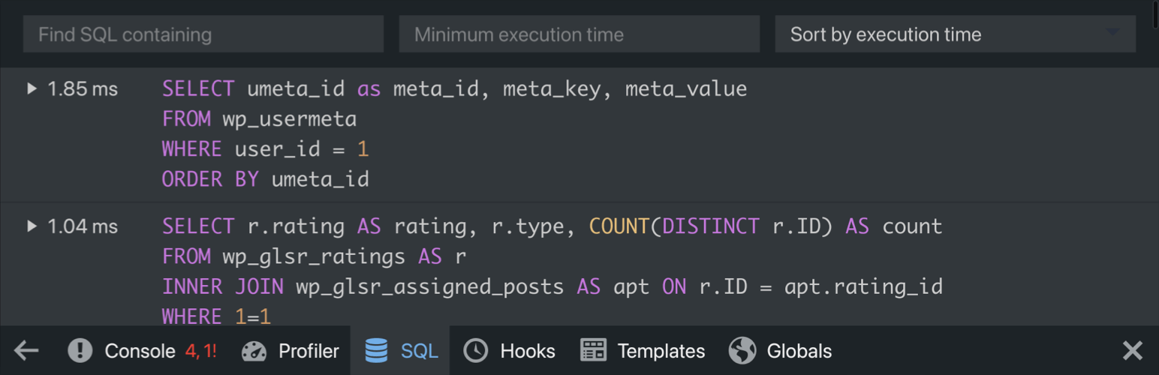Click the Hooks clock icon

click(476, 350)
